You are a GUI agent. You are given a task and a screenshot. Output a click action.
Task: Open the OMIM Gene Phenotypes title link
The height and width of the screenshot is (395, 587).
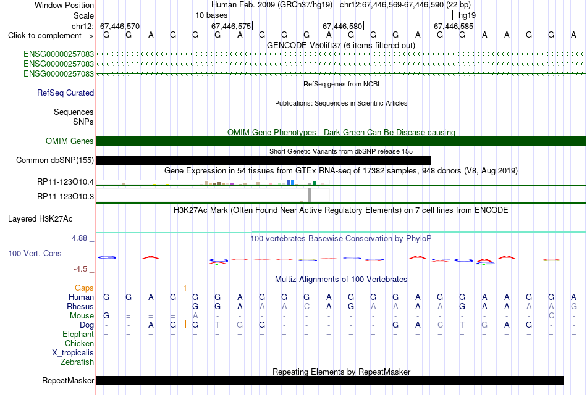pos(341,132)
